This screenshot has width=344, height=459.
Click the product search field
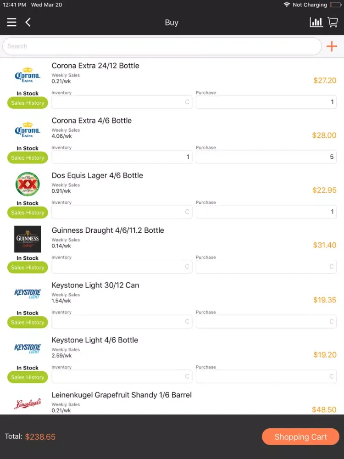click(x=162, y=46)
